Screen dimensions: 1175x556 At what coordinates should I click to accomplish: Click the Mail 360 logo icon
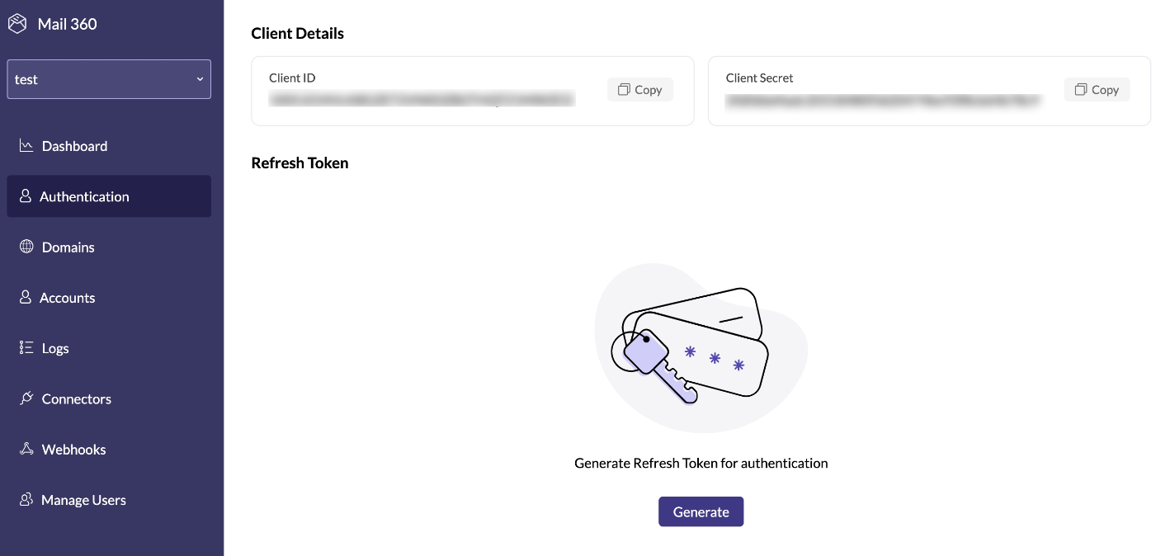[x=18, y=24]
